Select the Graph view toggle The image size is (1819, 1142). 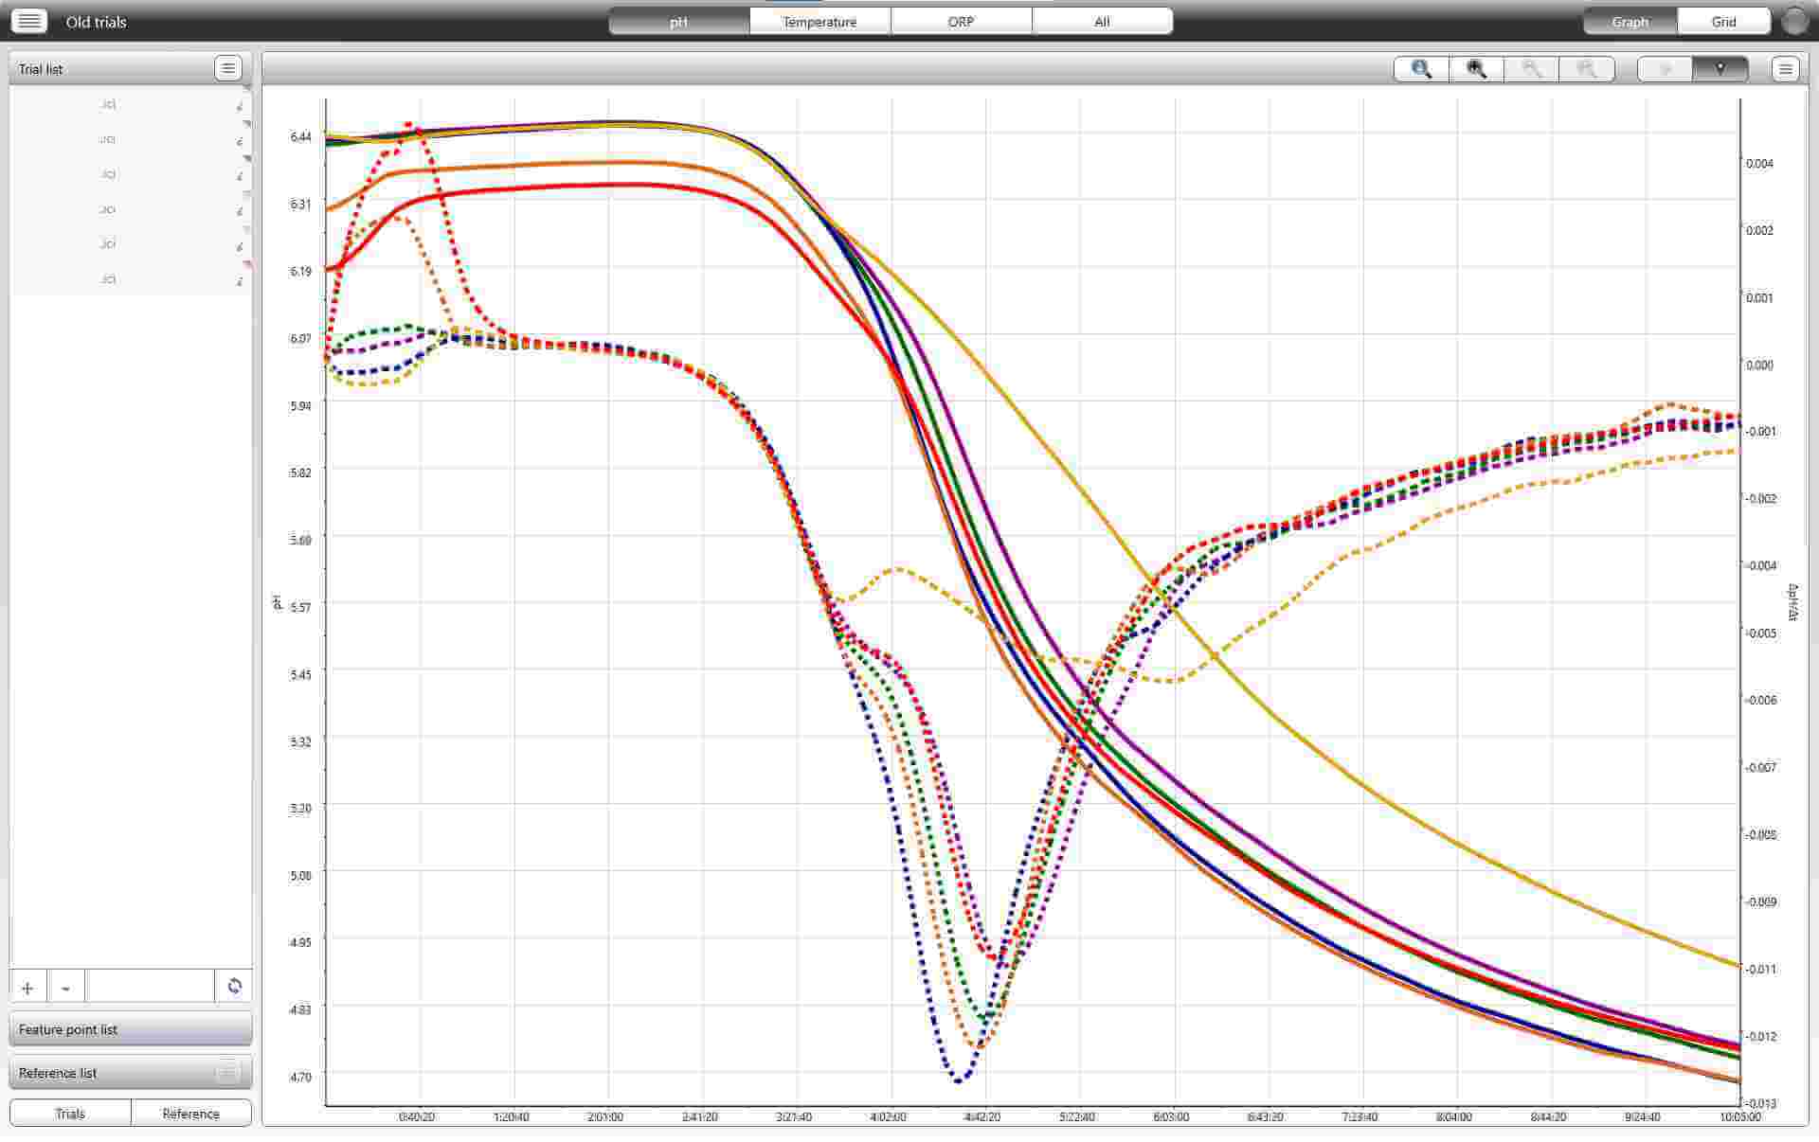(x=1630, y=21)
